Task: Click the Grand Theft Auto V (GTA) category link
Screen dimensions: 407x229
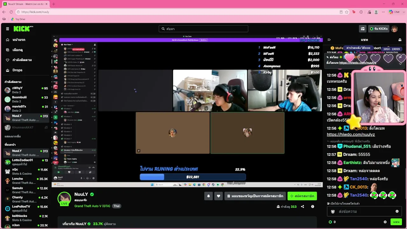Action: tap(92, 206)
